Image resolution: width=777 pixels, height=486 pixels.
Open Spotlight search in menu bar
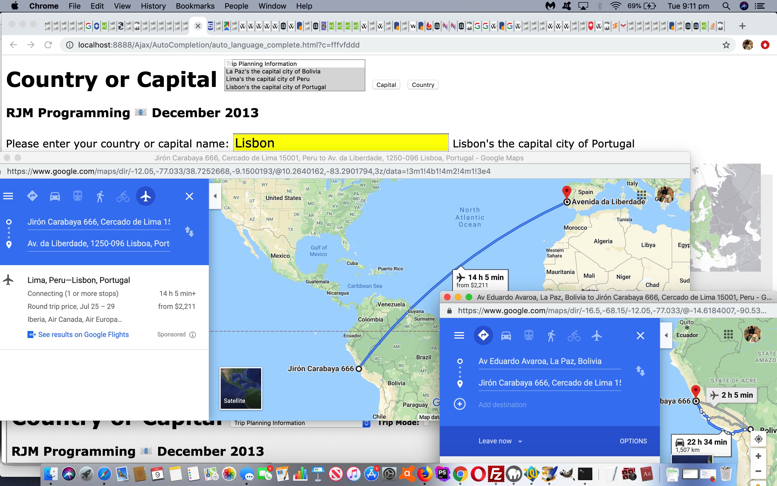click(726, 6)
